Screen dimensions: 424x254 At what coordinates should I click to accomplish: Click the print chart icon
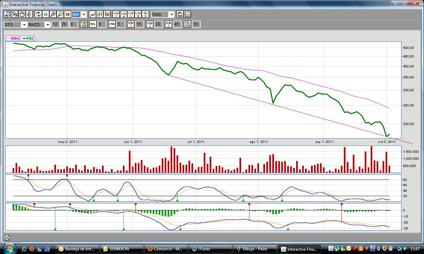pos(15,14)
